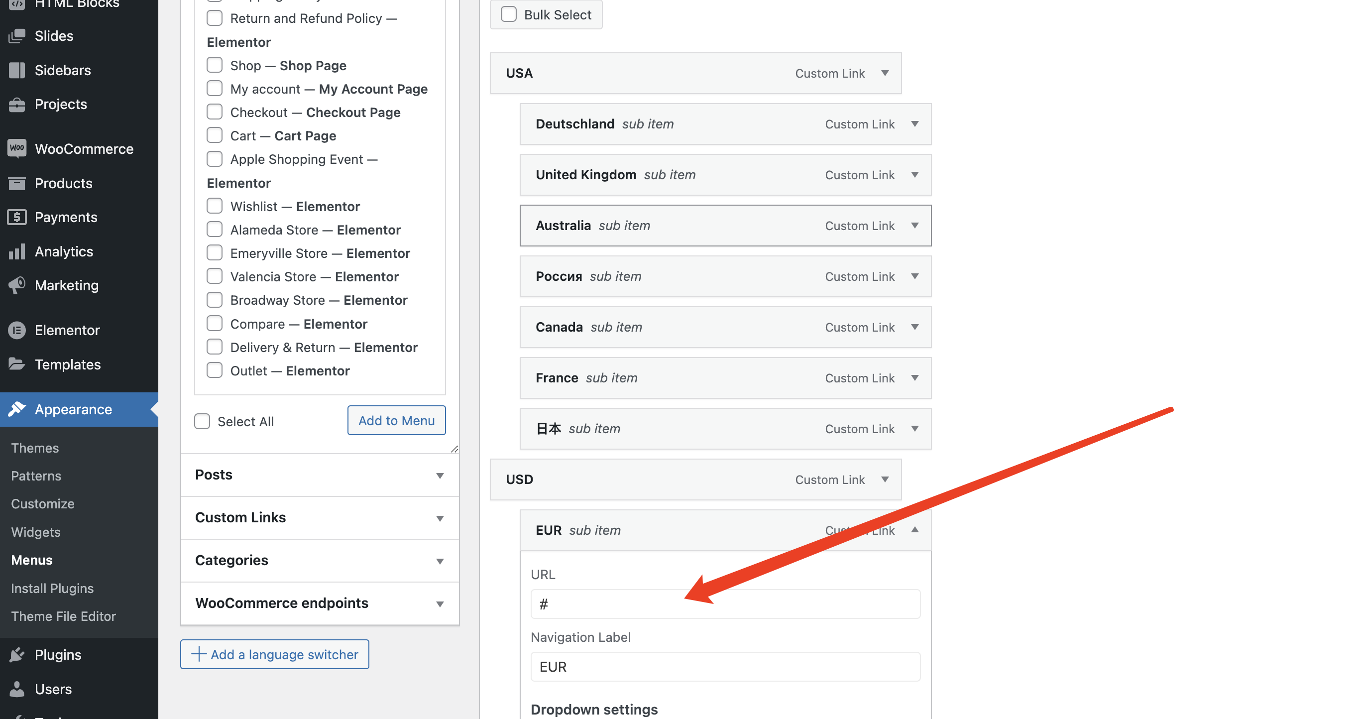This screenshot has height=719, width=1363.
Task: Collapse the EUR sub item settings
Action: (914, 530)
